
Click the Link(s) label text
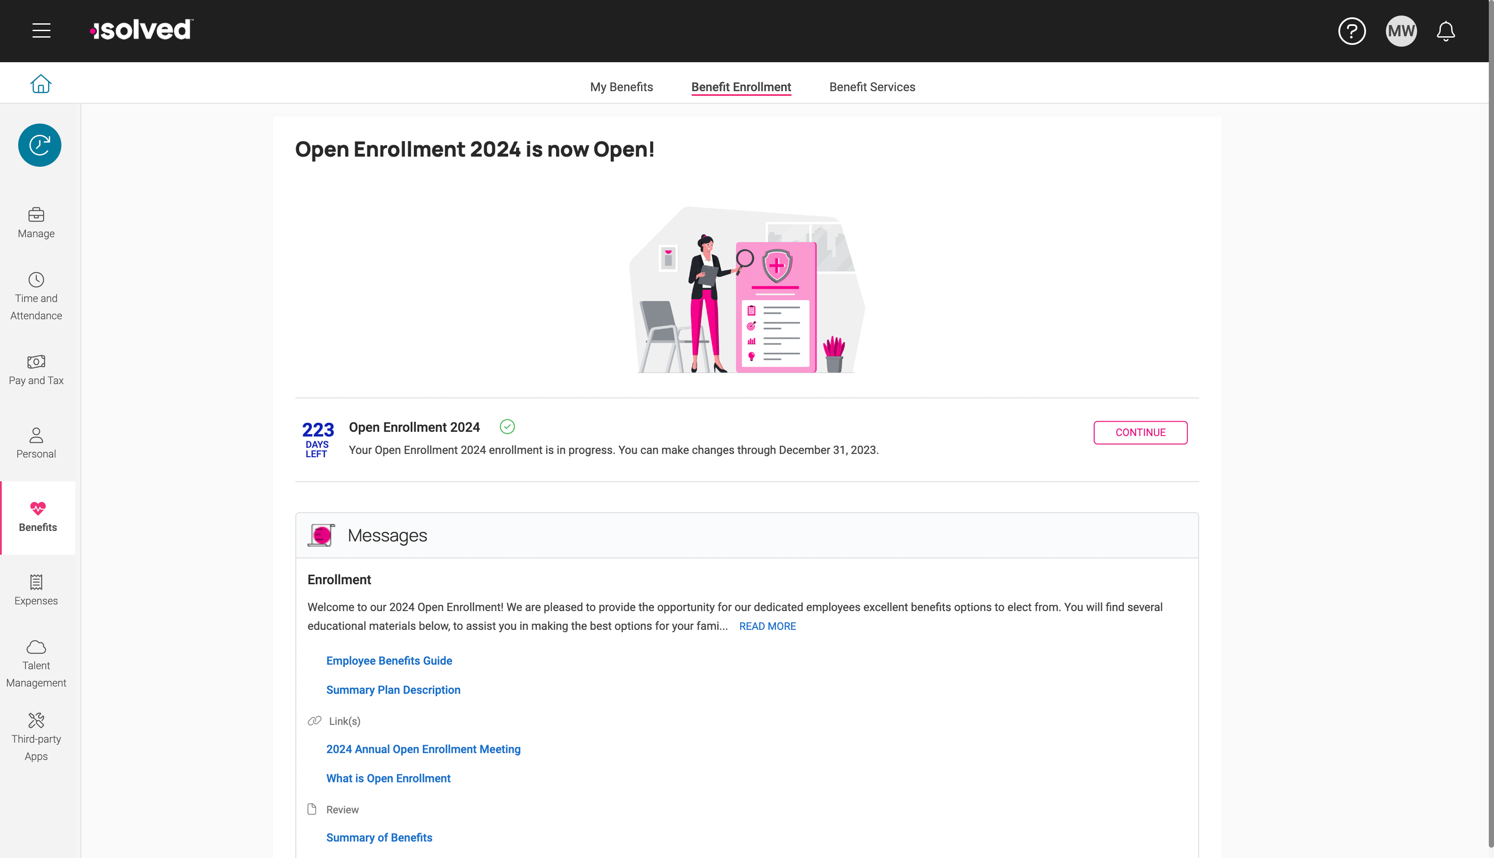(344, 721)
